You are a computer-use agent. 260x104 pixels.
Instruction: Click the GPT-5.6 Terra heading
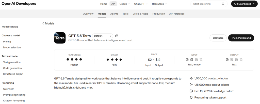pos(79,36)
